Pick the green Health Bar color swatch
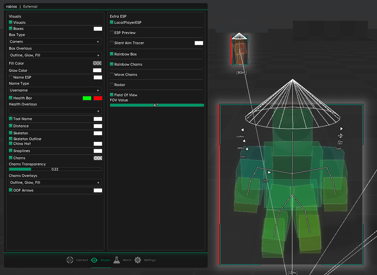 point(87,98)
